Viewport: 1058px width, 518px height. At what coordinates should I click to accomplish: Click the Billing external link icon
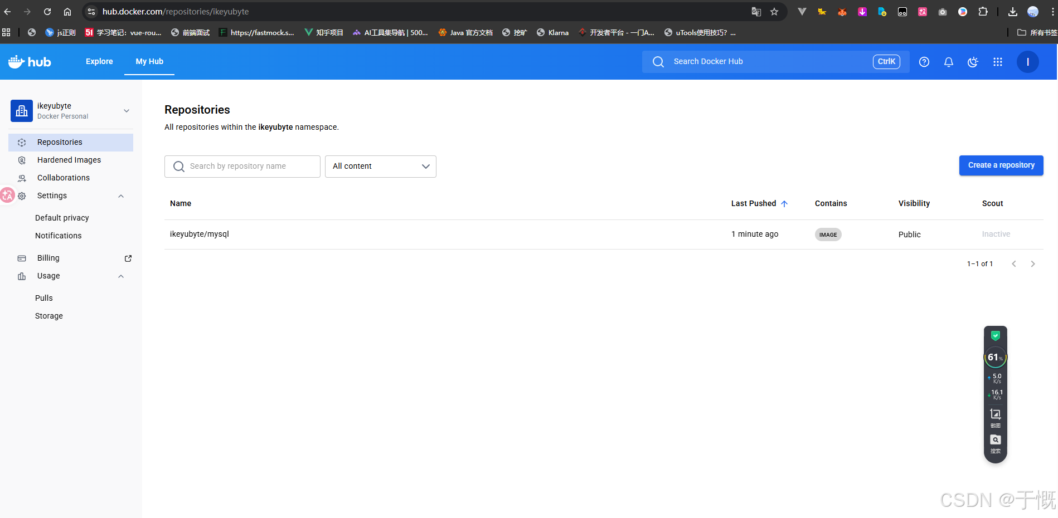(128, 258)
